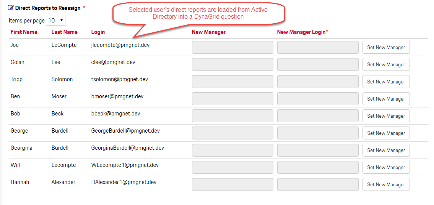
Task: Select the GeorginaBurdell@pmgnet.dev login cell
Action: click(128, 147)
